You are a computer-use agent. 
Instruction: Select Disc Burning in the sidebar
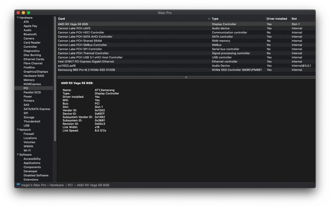[x=32, y=55]
